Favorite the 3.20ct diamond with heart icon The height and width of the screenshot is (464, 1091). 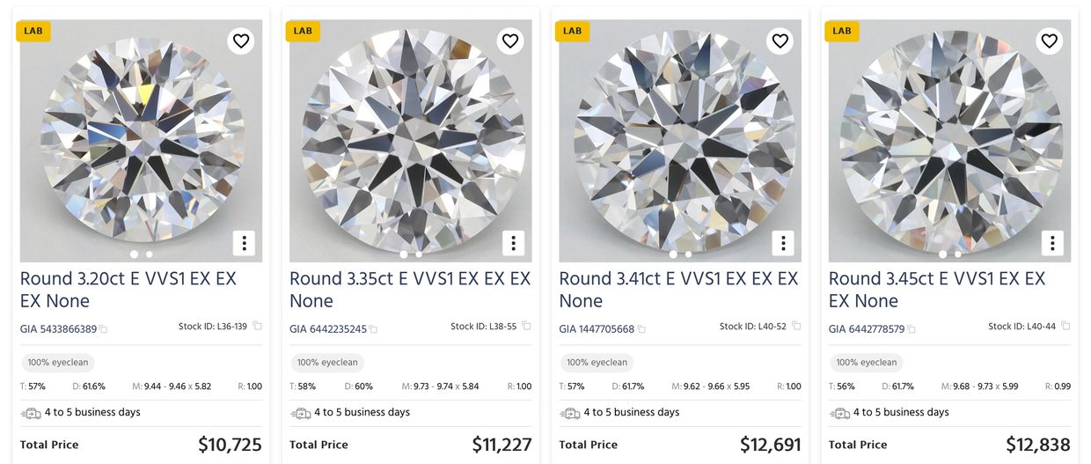pos(241,41)
